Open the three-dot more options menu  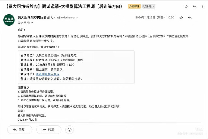pos(203,6)
